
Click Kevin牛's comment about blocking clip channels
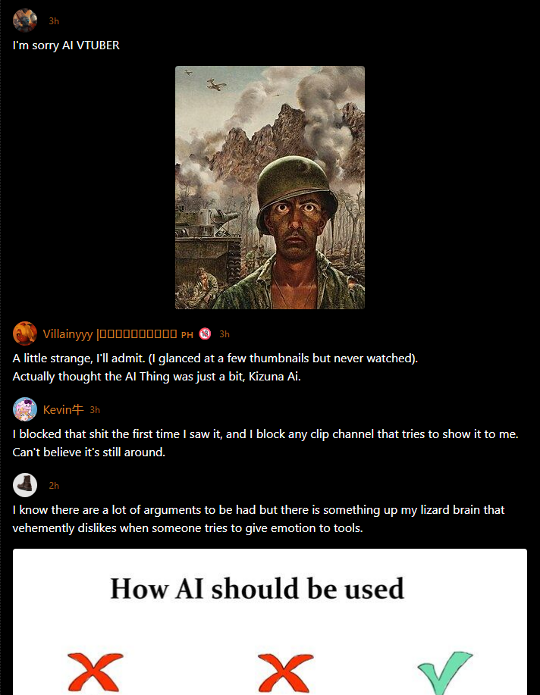click(265, 443)
